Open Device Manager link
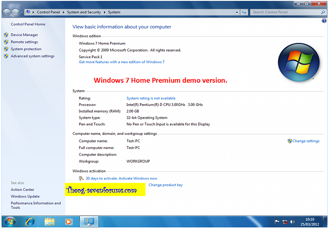329x229 pixels. (x=24, y=35)
